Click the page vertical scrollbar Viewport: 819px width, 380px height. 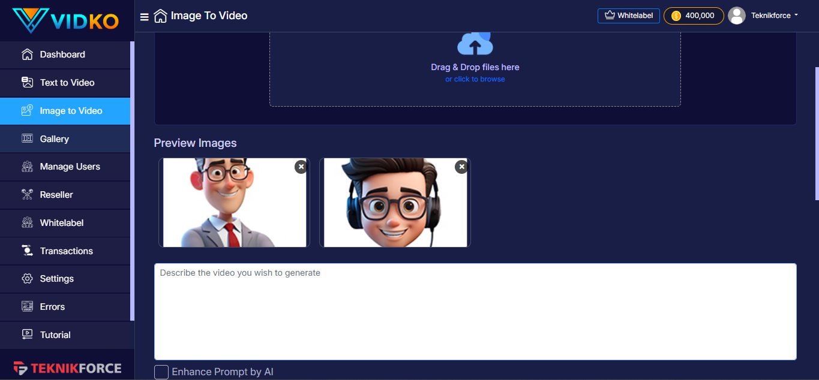816,132
